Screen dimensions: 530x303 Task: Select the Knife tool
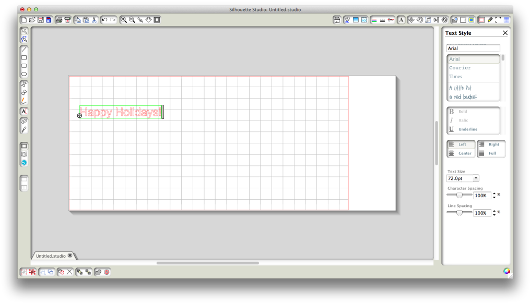(x=24, y=129)
